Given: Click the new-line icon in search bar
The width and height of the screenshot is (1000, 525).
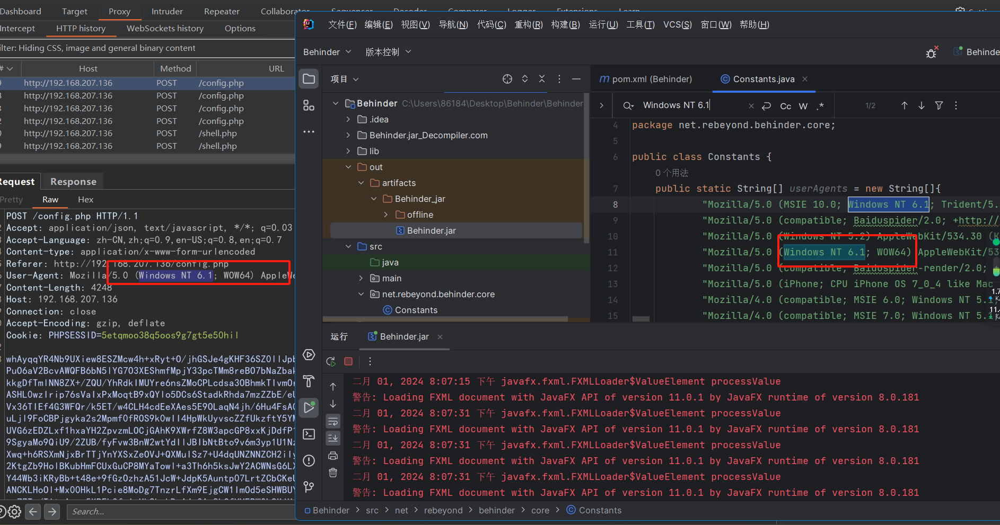Looking at the screenshot, I should [x=766, y=106].
